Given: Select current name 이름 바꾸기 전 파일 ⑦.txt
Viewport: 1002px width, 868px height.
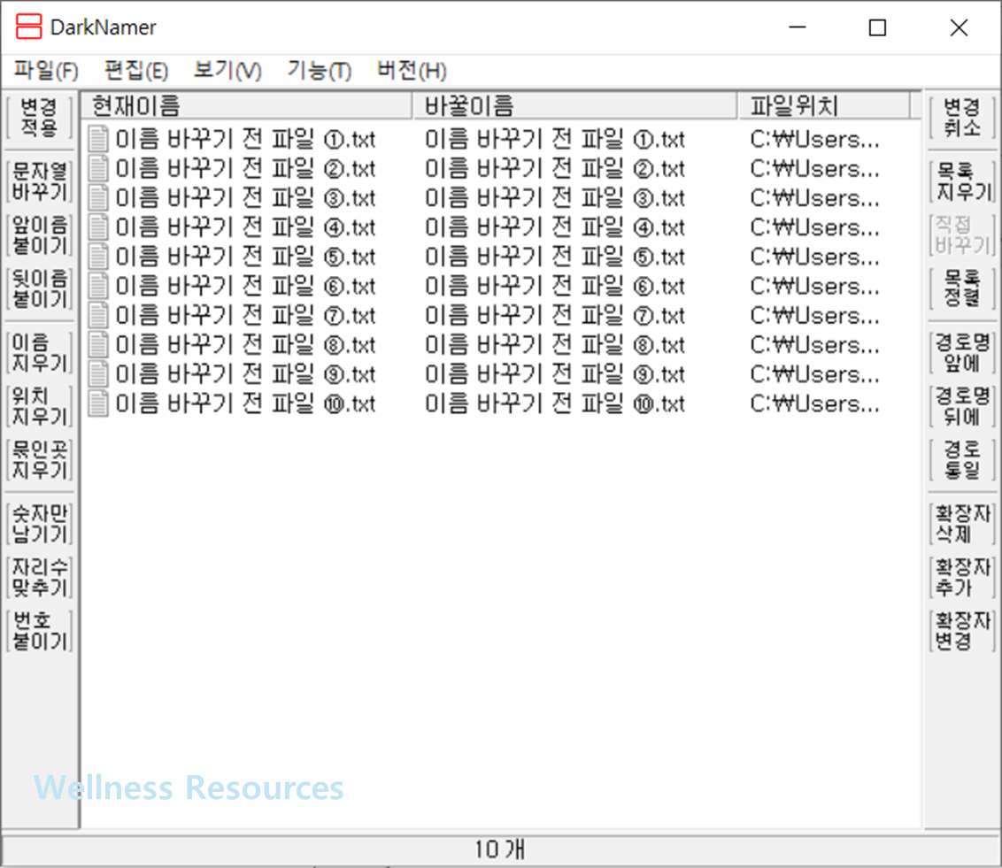Looking at the screenshot, I should pyautogui.click(x=245, y=315).
